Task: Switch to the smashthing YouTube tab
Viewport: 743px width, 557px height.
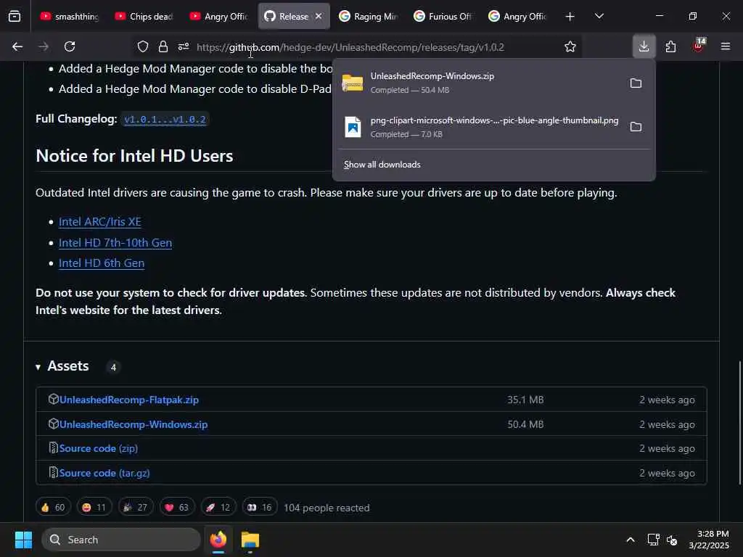Action: (70, 17)
